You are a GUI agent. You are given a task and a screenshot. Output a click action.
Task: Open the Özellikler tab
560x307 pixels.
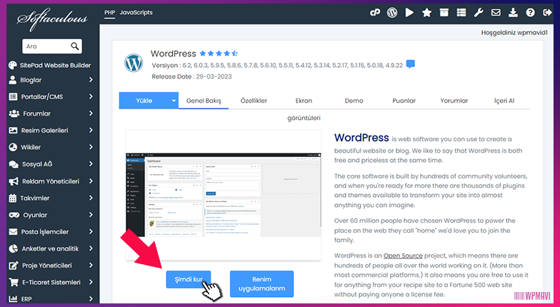[254, 101]
